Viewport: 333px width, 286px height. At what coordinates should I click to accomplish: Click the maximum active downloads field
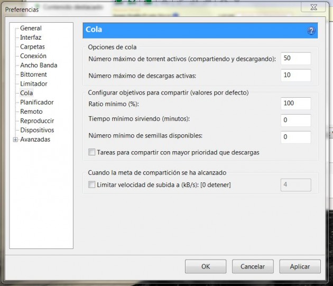[x=295, y=76]
